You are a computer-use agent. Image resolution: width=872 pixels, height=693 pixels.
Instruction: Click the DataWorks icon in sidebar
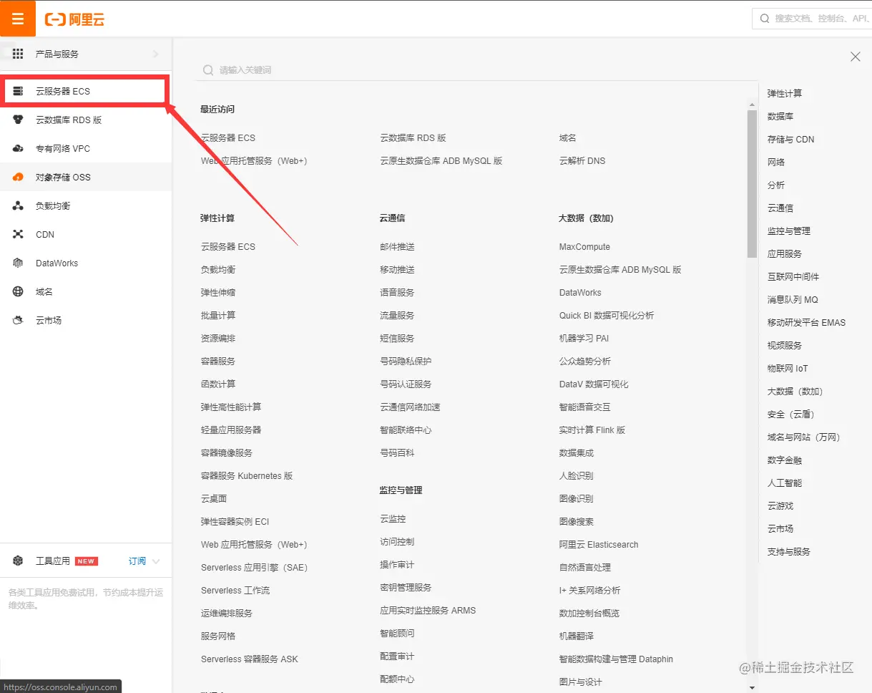coord(19,263)
